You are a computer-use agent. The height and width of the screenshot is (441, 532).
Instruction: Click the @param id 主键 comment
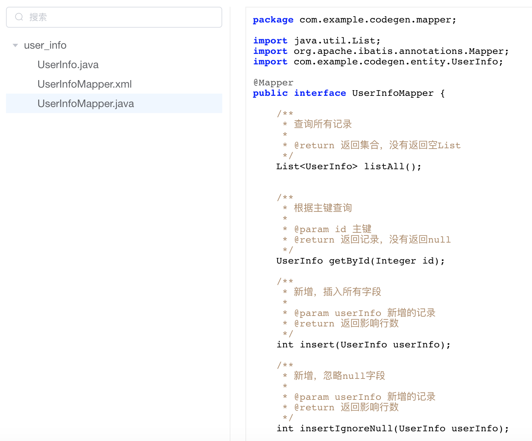coord(333,229)
